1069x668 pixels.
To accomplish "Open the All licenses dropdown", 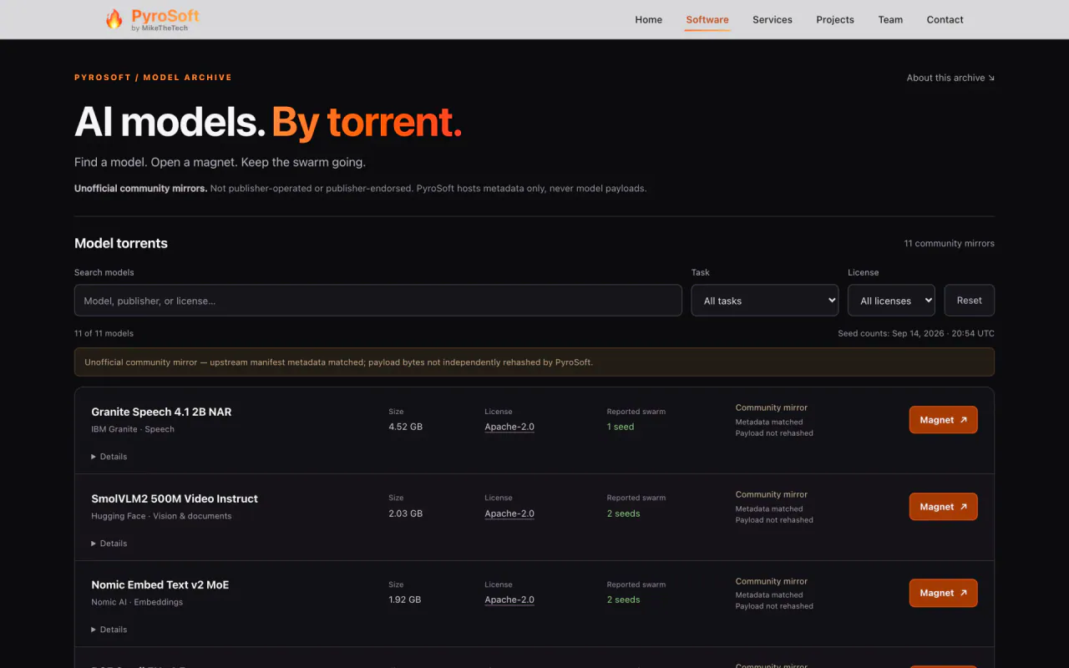I will (x=891, y=301).
